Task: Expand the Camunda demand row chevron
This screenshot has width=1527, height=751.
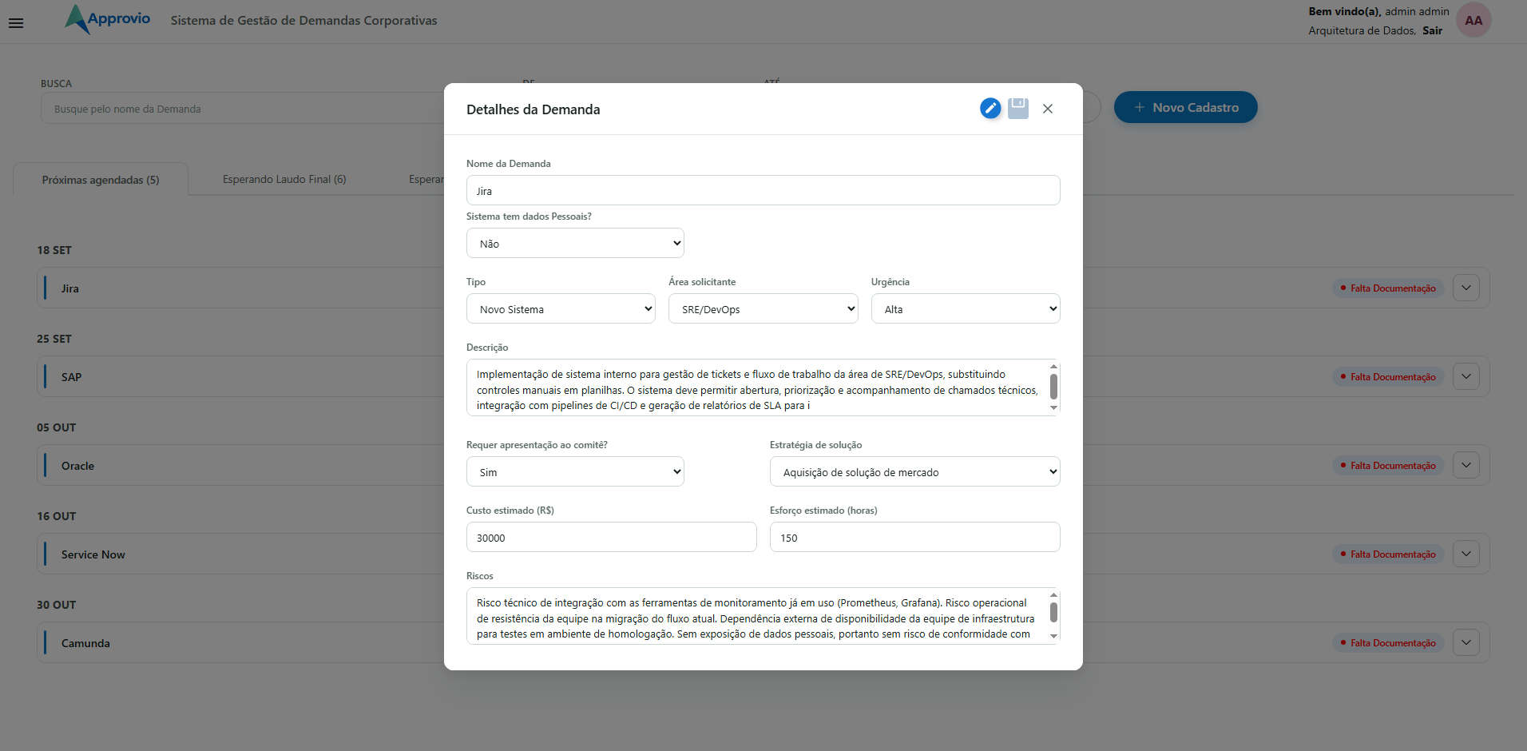Action: click(1466, 642)
